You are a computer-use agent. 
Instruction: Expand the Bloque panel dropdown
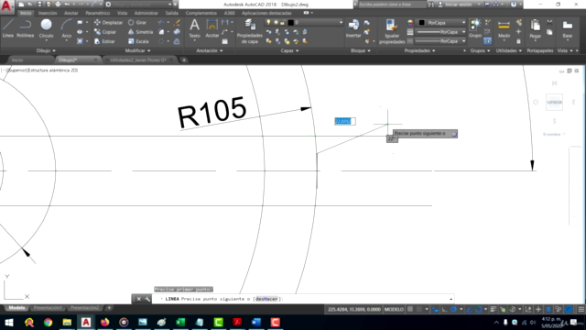(360, 50)
